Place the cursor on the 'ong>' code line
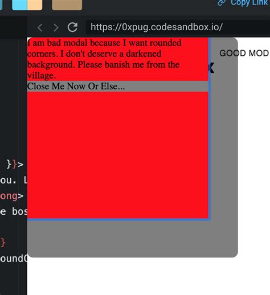The width and height of the screenshot is (270, 295). coord(12,196)
